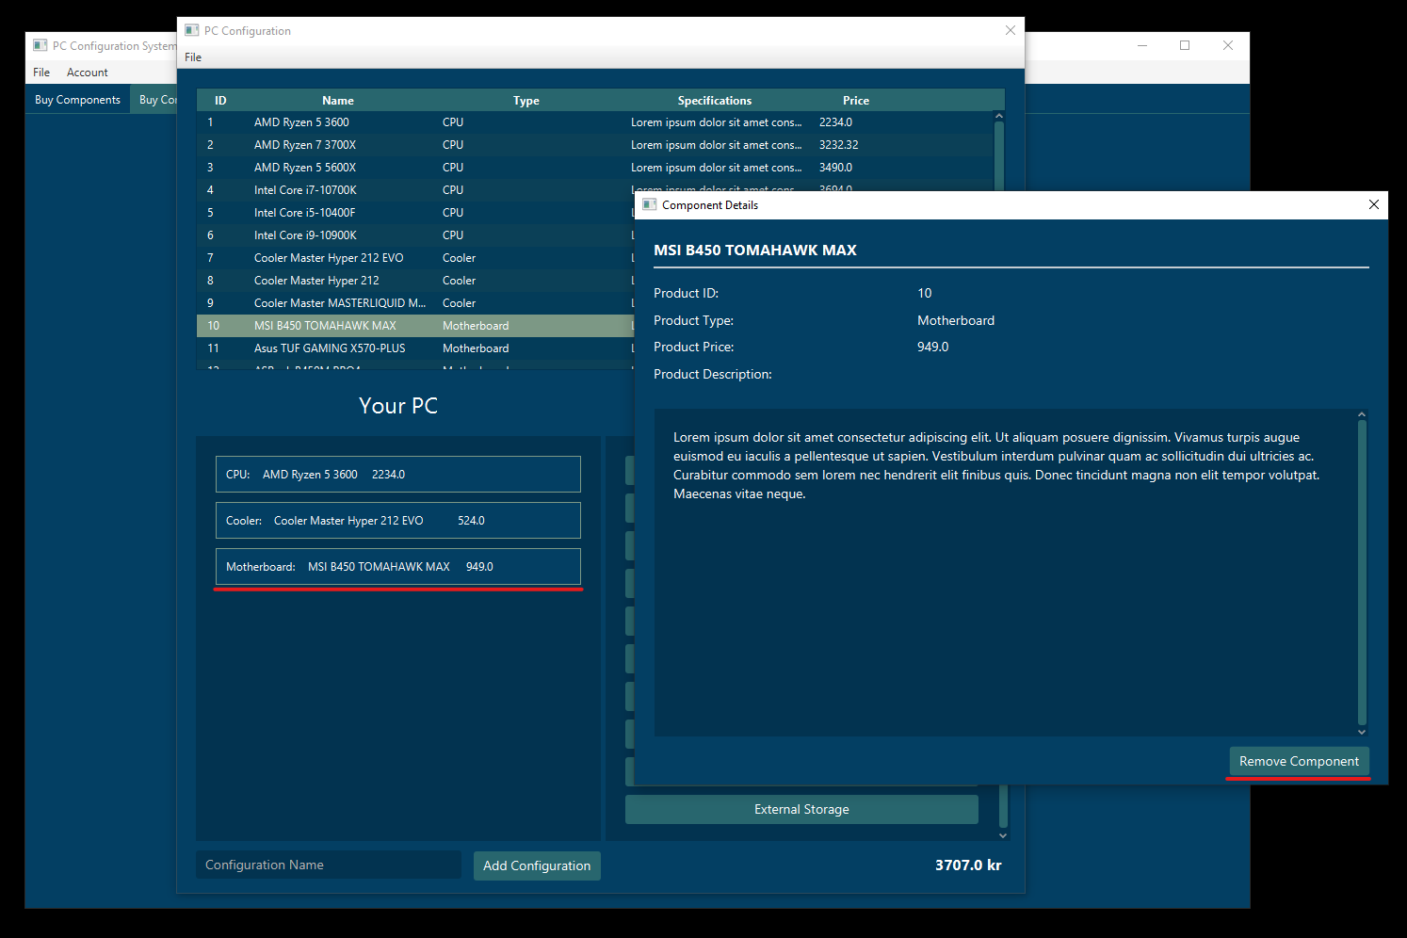
Task: Close the PC Configuration window
Action: 1011,30
